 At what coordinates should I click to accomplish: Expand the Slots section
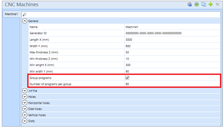click(25, 121)
